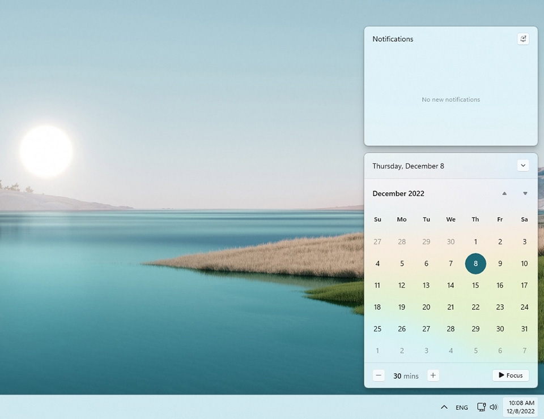Collapse the calendar using the top chevron
The width and height of the screenshot is (544, 419).
522,165
